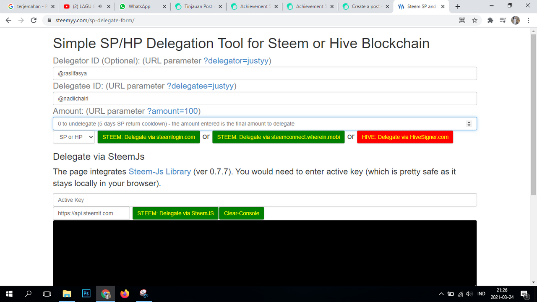Image resolution: width=537 pixels, height=302 pixels.
Task: Open the ?amount=100 link
Action: click(x=172, y=111)
